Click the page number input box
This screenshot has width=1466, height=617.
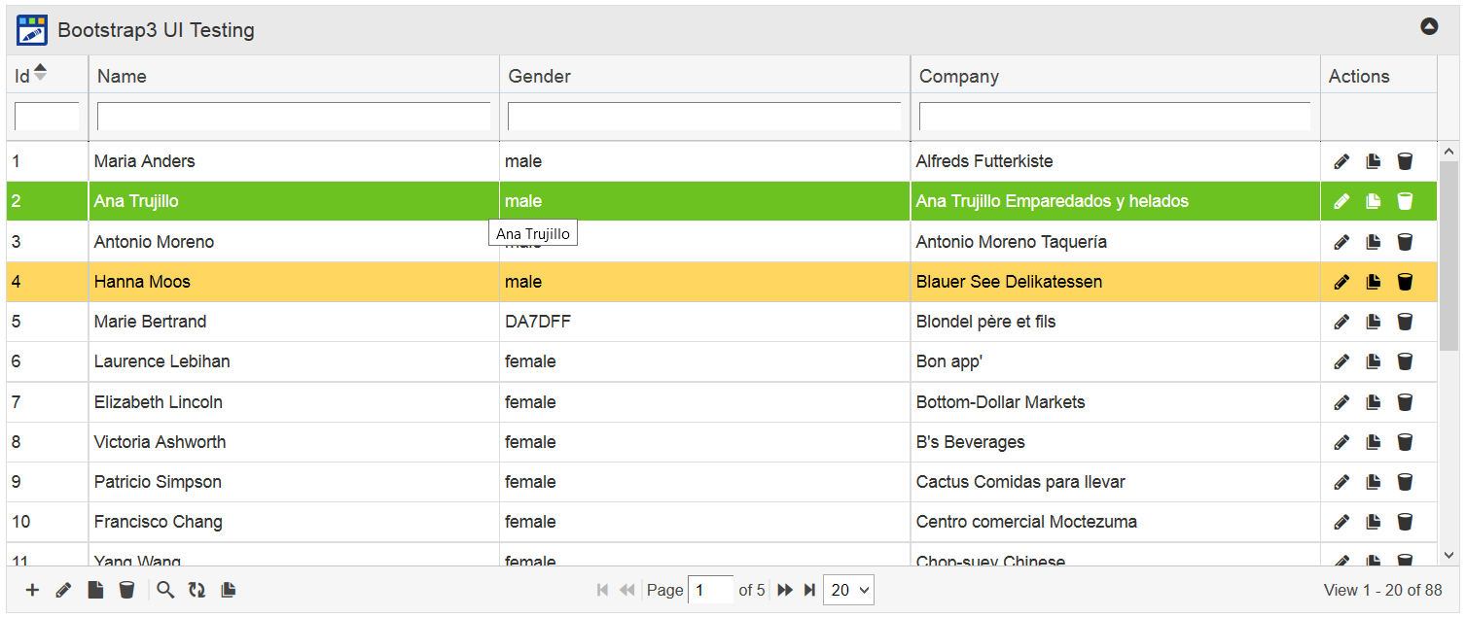(x=710, y=590)
